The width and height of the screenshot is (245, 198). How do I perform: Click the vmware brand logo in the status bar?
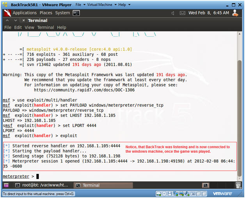click(222, 194)
